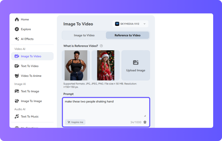222x141 pixels.
Task: Clear the prompt with the trash icon
Action: coord(145,122)
